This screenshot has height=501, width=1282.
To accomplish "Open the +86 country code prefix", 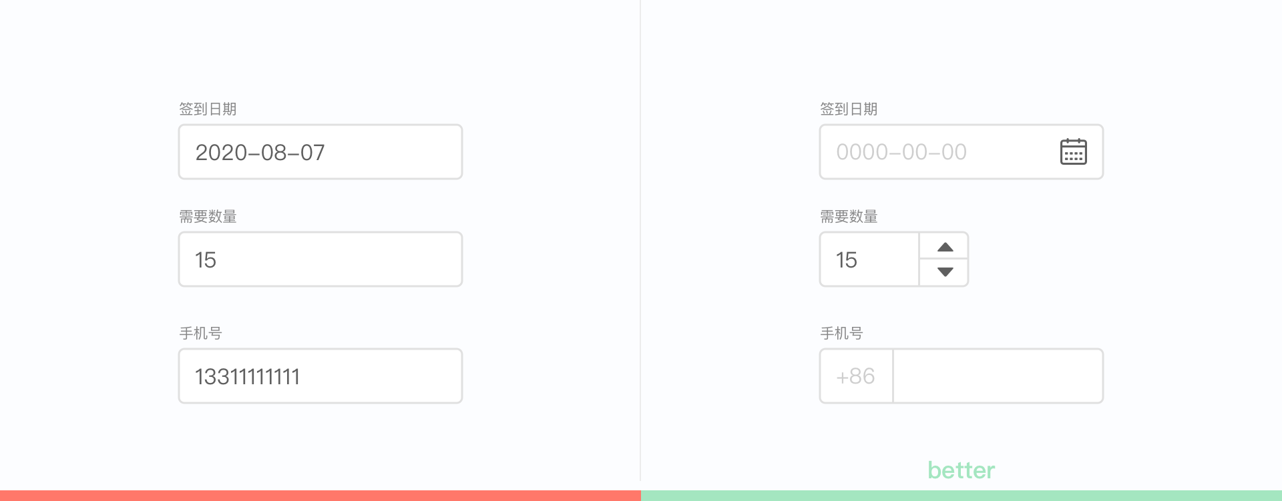I will (x=856, y=376).
